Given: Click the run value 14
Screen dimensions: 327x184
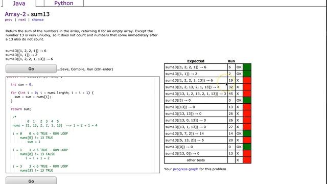Looking at the screenshot, I should pos(230,134).
